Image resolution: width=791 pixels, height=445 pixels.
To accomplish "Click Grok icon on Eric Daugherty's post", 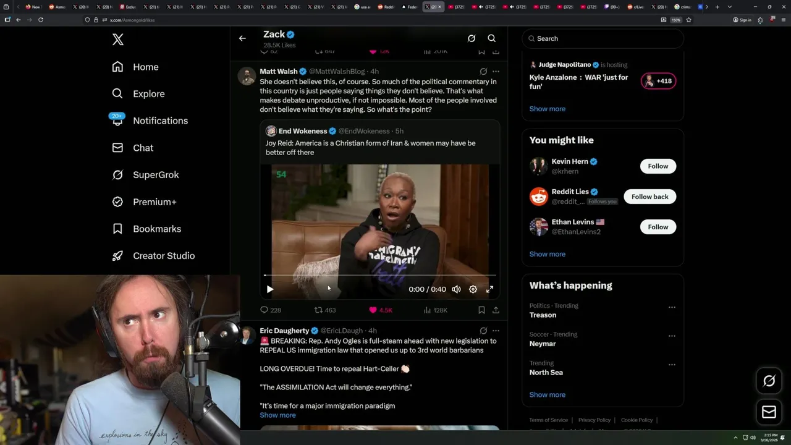I will (x=483, y=331).
